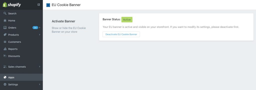Click the 'Show or hide the EU Cookie' description
The width and height of the screenshot is (256, 90).
69,30
